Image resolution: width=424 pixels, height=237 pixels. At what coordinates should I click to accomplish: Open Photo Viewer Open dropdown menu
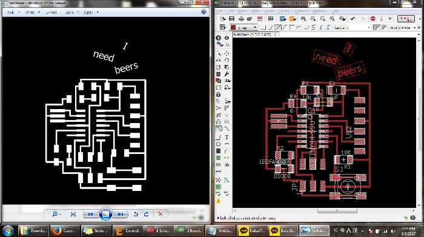tap(91, 12)
